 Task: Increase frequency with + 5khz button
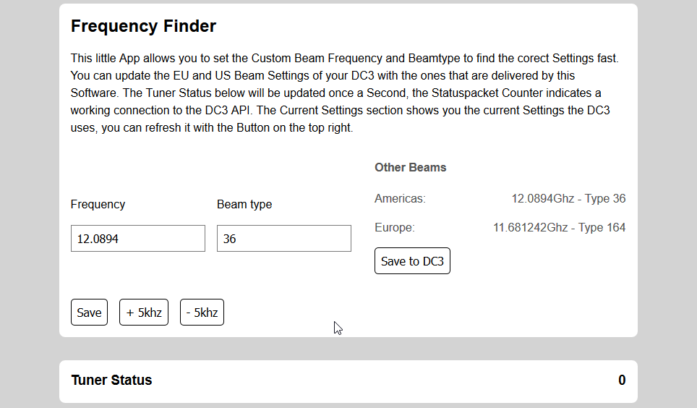point(144,313)
